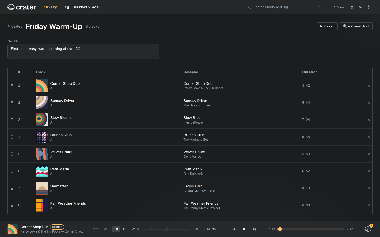Click the crate notes text box
The height and width of the screenshot is (237, 380).
[83, 51]
